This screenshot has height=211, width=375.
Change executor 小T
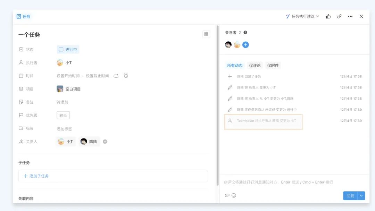[64, 62]
